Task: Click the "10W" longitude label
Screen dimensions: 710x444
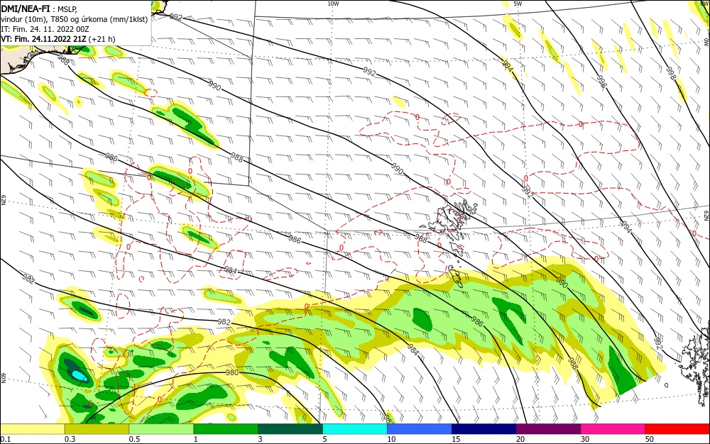Action: (x=333, y=4)
